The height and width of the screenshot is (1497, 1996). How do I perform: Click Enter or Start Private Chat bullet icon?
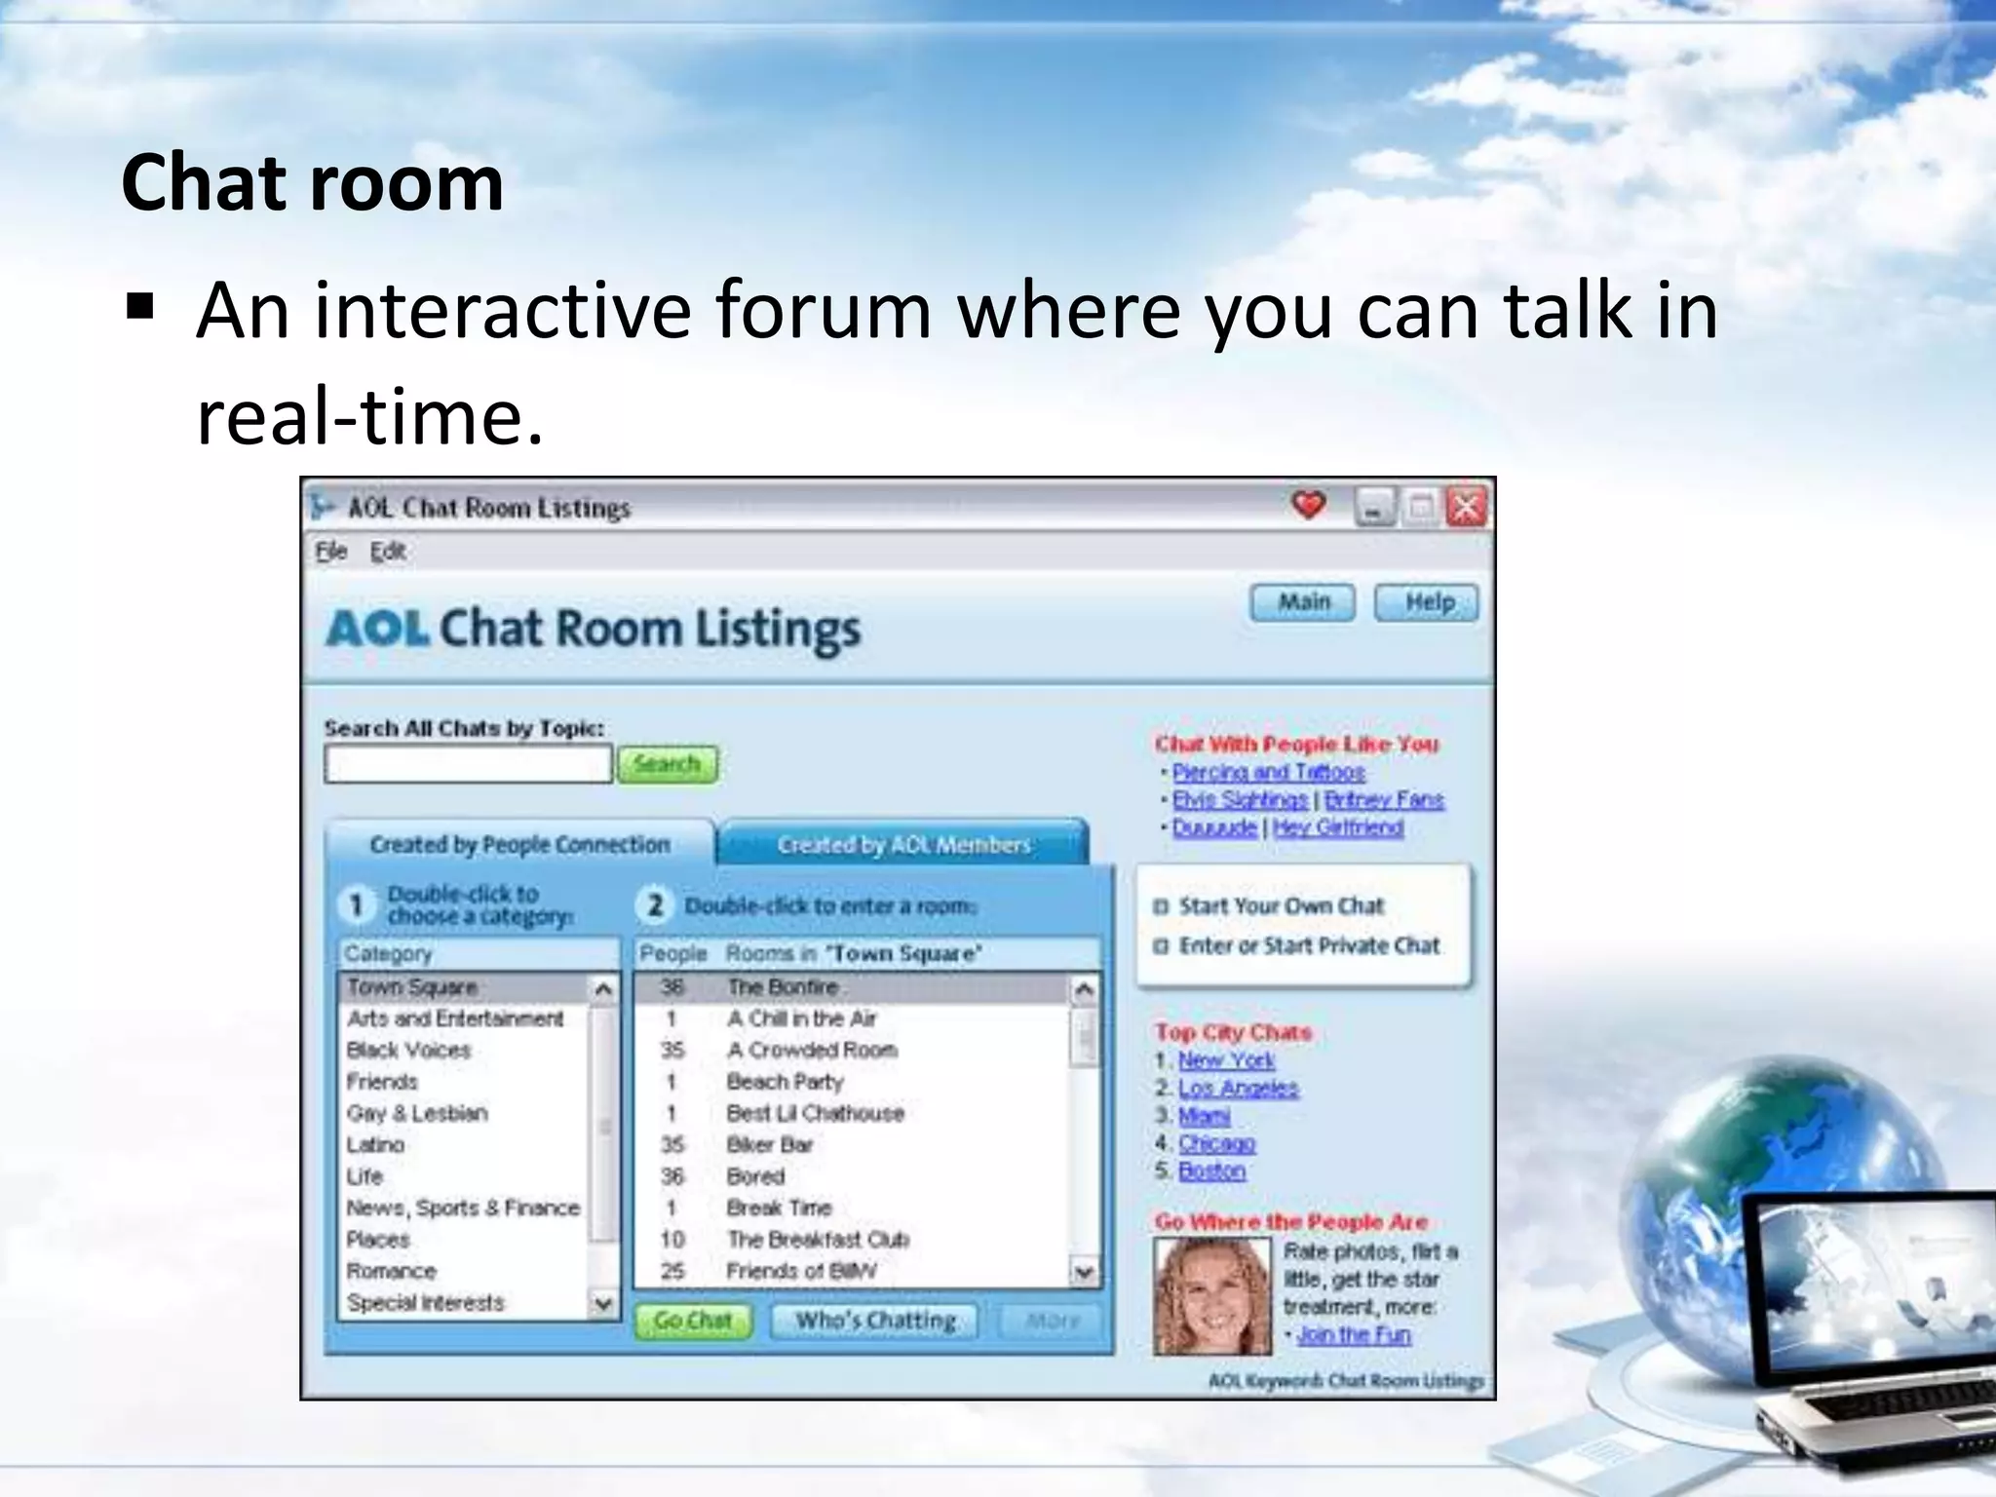pyautogui.click(x=1160, y=945)
